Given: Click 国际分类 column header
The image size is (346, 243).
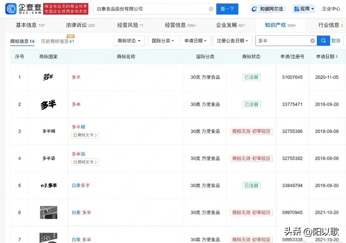Looking at the screenshot, I should [205, 57].
